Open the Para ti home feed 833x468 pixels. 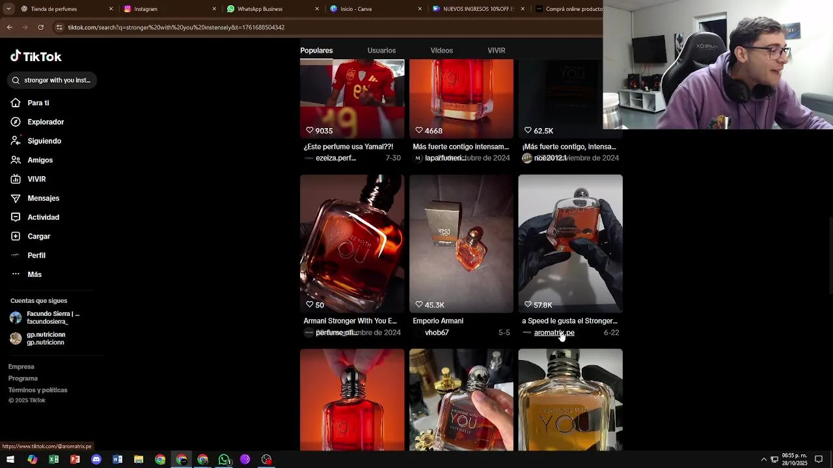[x=30, y=103]
